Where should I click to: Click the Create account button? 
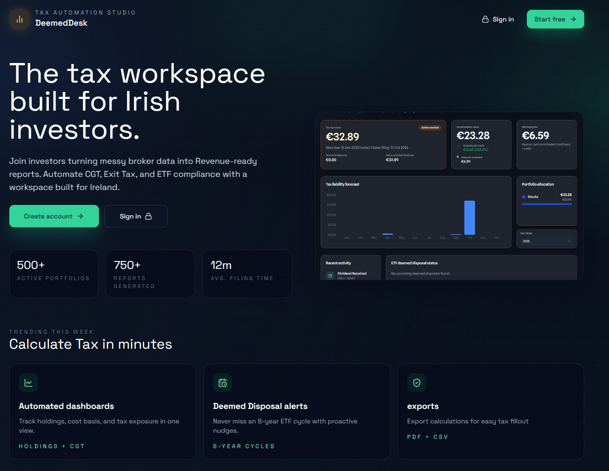(54, 216)
